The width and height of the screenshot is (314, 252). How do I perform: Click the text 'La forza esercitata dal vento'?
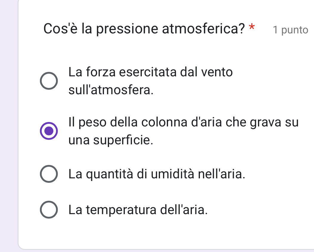click(150, 72)
